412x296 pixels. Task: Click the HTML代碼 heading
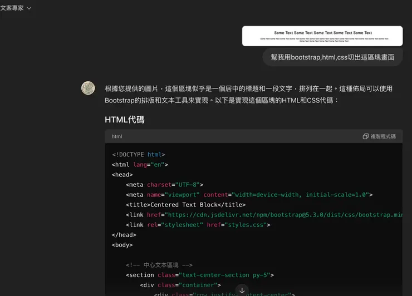point(125,120)
